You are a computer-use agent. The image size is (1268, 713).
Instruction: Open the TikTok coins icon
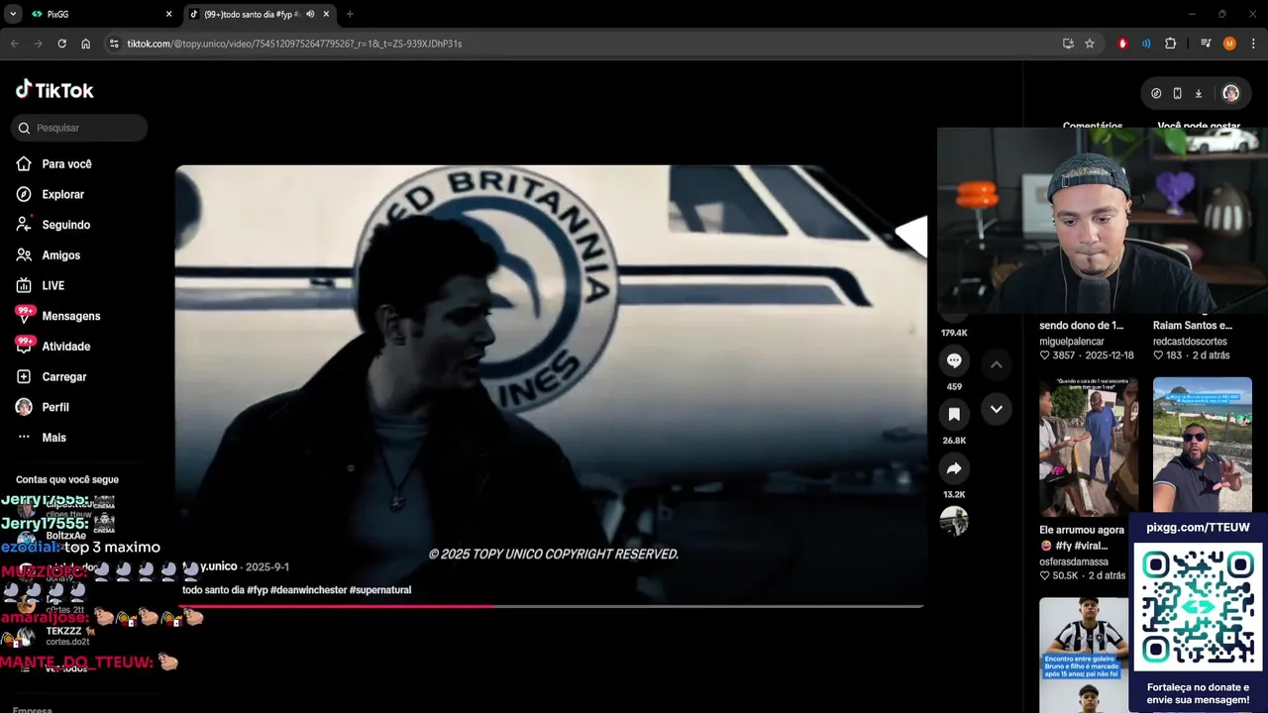coord(1156,93)
